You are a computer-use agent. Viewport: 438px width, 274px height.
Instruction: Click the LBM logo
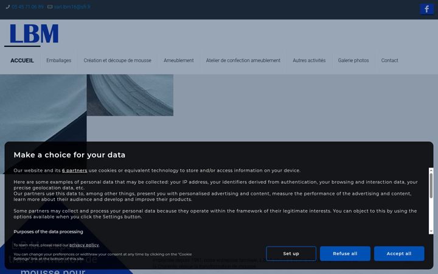point(34,33)
